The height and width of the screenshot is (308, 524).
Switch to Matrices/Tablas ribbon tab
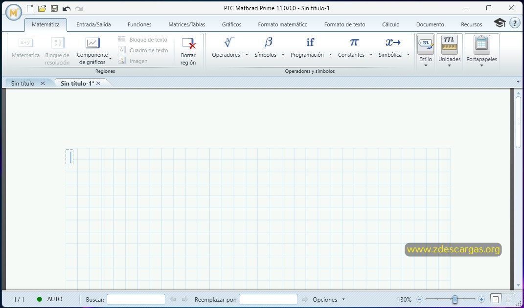click(x=187, y=24)
